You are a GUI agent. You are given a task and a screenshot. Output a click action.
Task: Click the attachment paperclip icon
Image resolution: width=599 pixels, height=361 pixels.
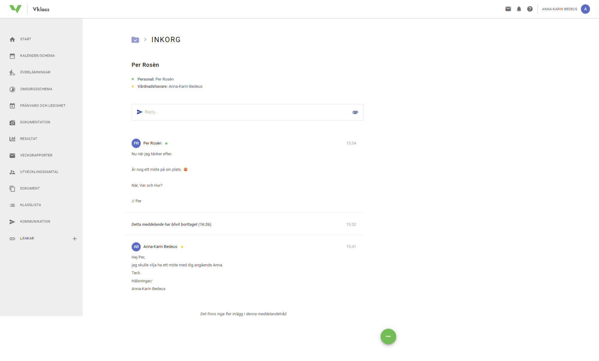coord(355,112)
